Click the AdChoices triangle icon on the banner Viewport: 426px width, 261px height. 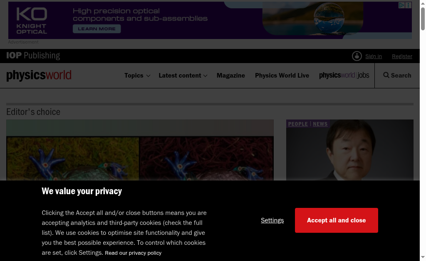coord(402,5)
